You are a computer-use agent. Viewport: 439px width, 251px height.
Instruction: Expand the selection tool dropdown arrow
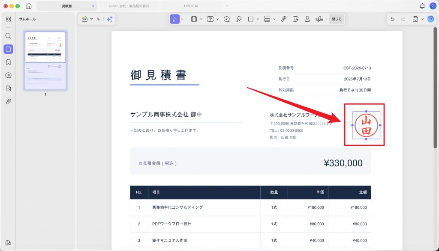pos(182,19)
